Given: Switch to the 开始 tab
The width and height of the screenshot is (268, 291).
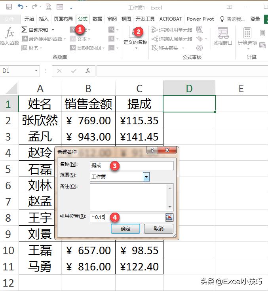Looking at the screenshot, I should 29,19.
